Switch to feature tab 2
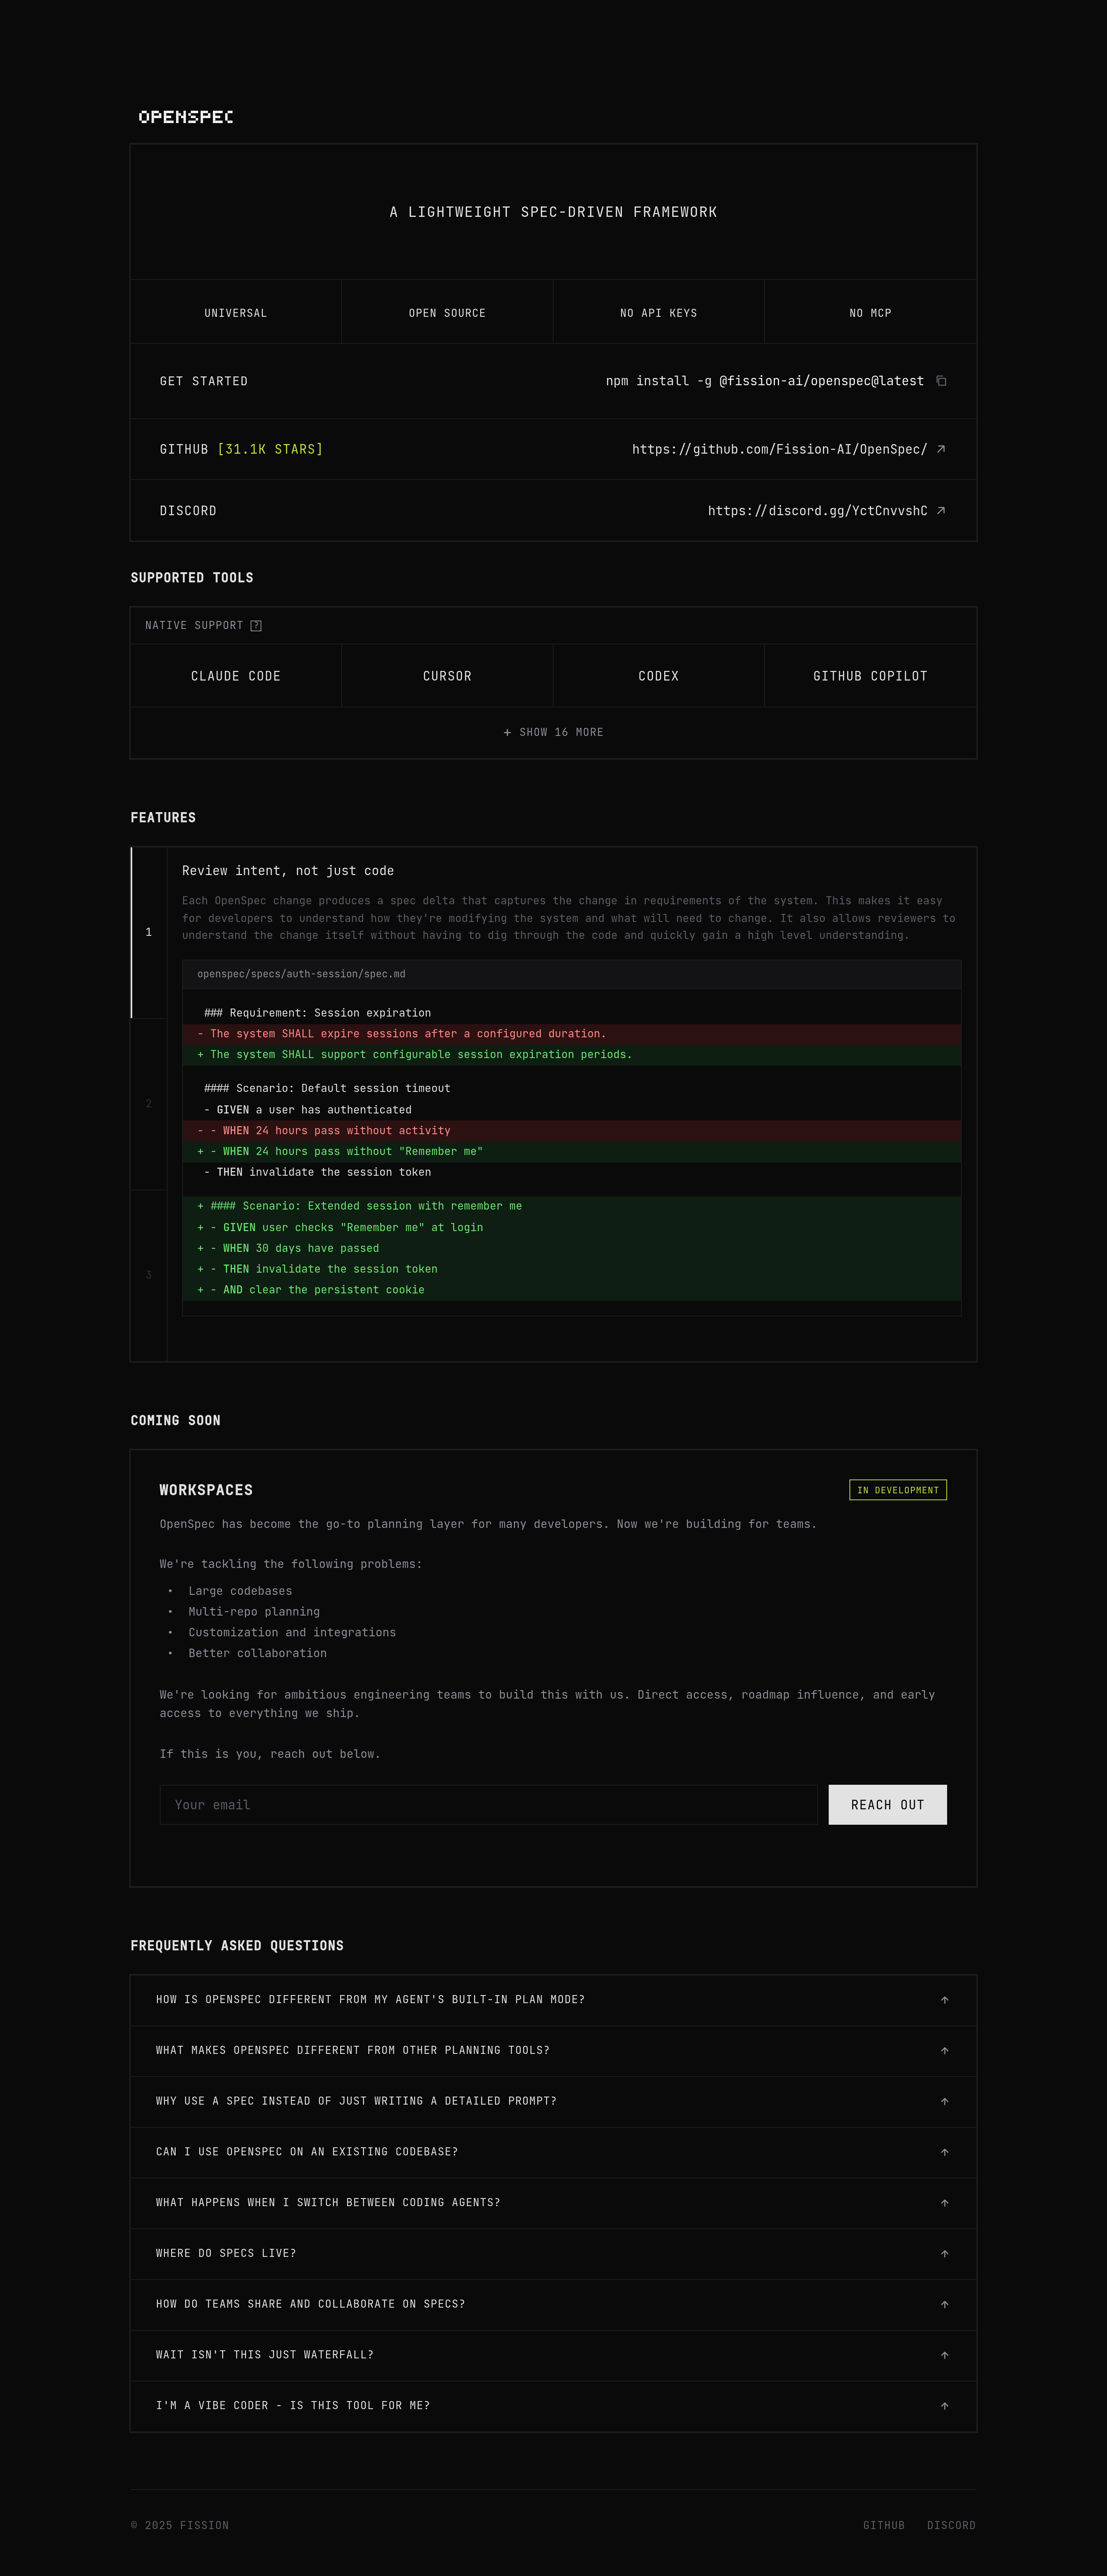This screenshot has height=2576, width=1107. tap(149, 1104)
